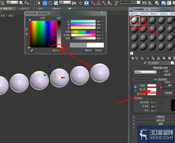
Task: Enable self-illumination 颜色 checkbox
Action: click(x=166, y=85)
